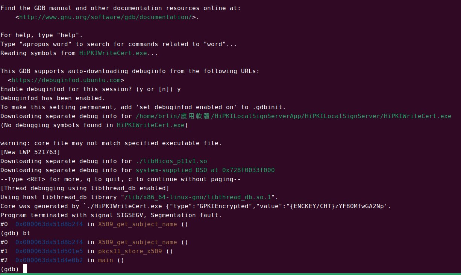Click the terminal cursor at the last gdb prompt
Image resolution: width=461 pixels, height=275 pixels.
(25, 269)
